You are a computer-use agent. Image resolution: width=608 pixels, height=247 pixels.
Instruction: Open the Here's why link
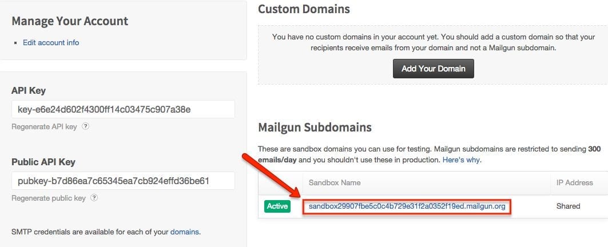tap(462, 160)
